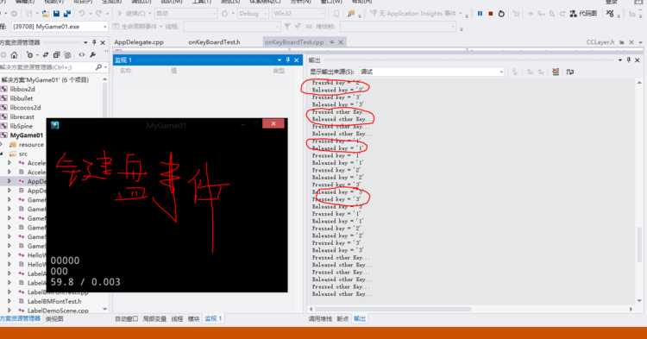Click the View Code <> icon
Image resolution: width=647 pixels, height=339 pixels.
82,55
